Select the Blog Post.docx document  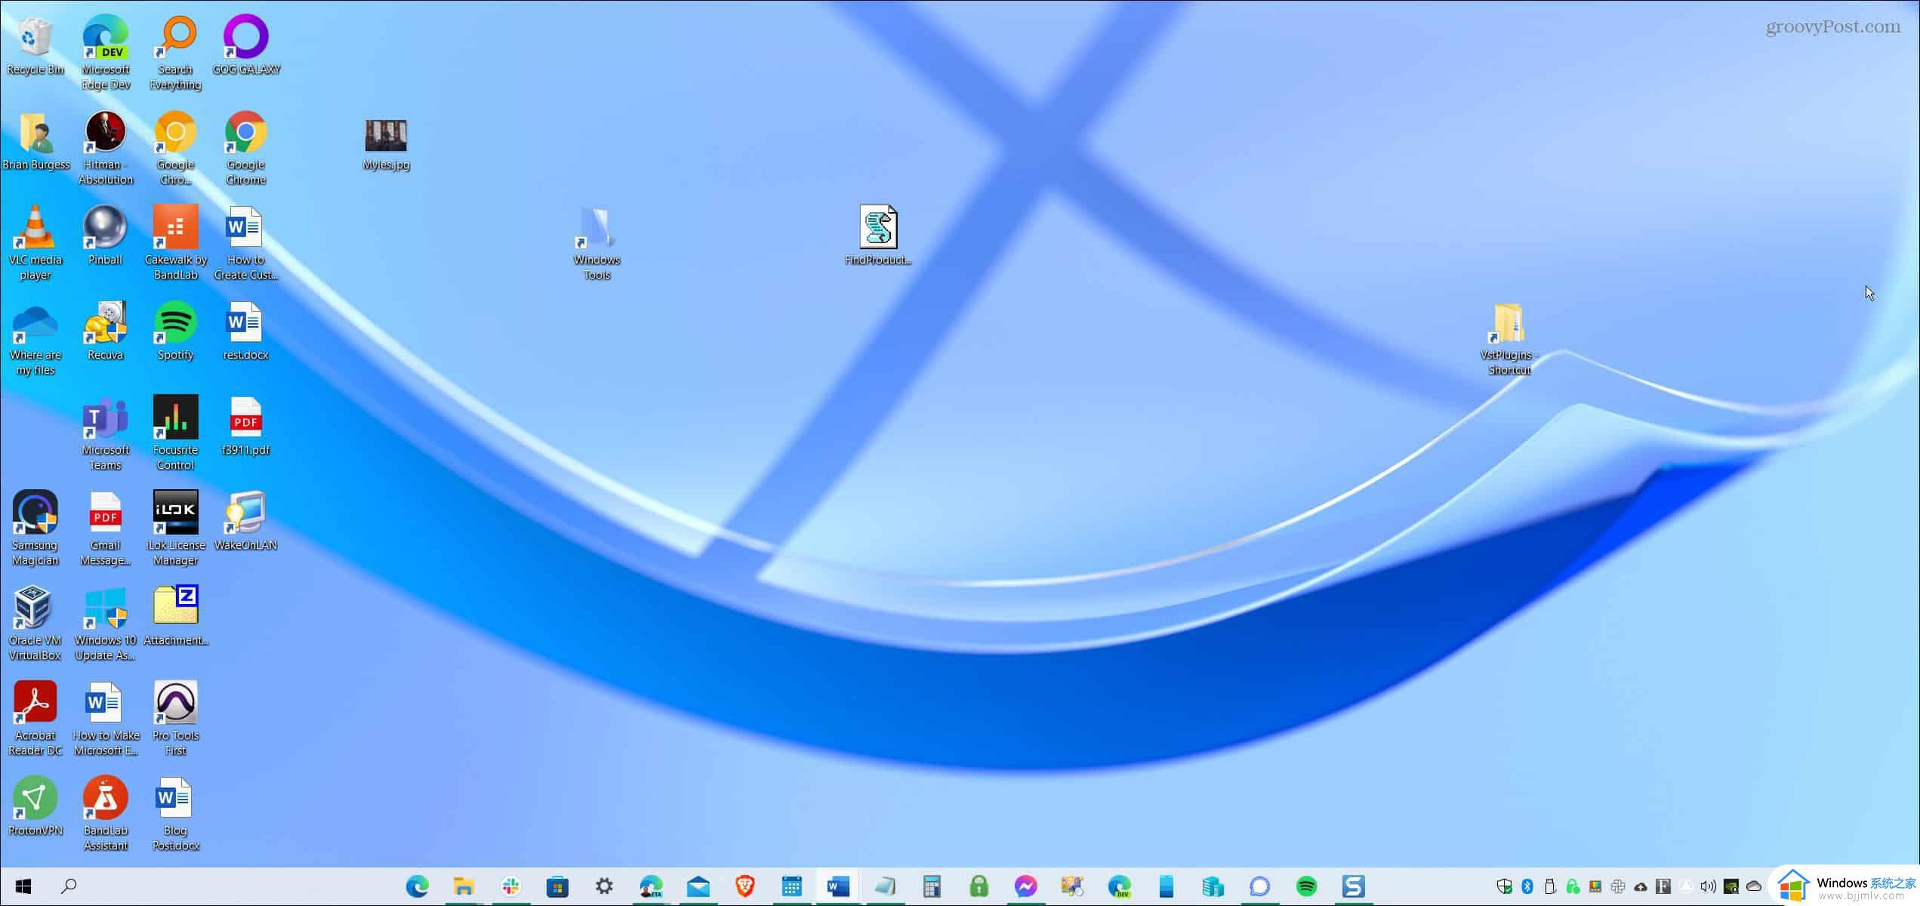176,814
